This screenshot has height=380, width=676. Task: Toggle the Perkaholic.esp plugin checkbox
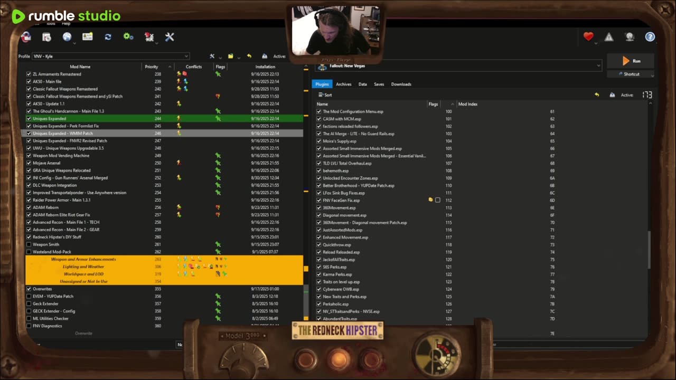pos(318,304)
